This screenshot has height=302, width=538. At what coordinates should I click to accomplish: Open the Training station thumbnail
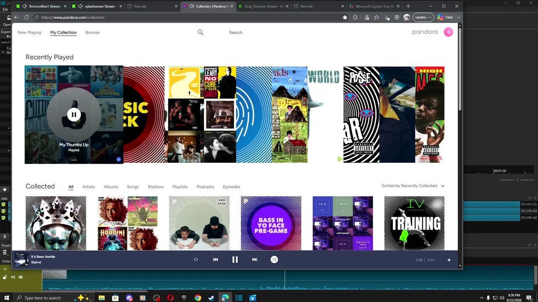pos(414,223)
